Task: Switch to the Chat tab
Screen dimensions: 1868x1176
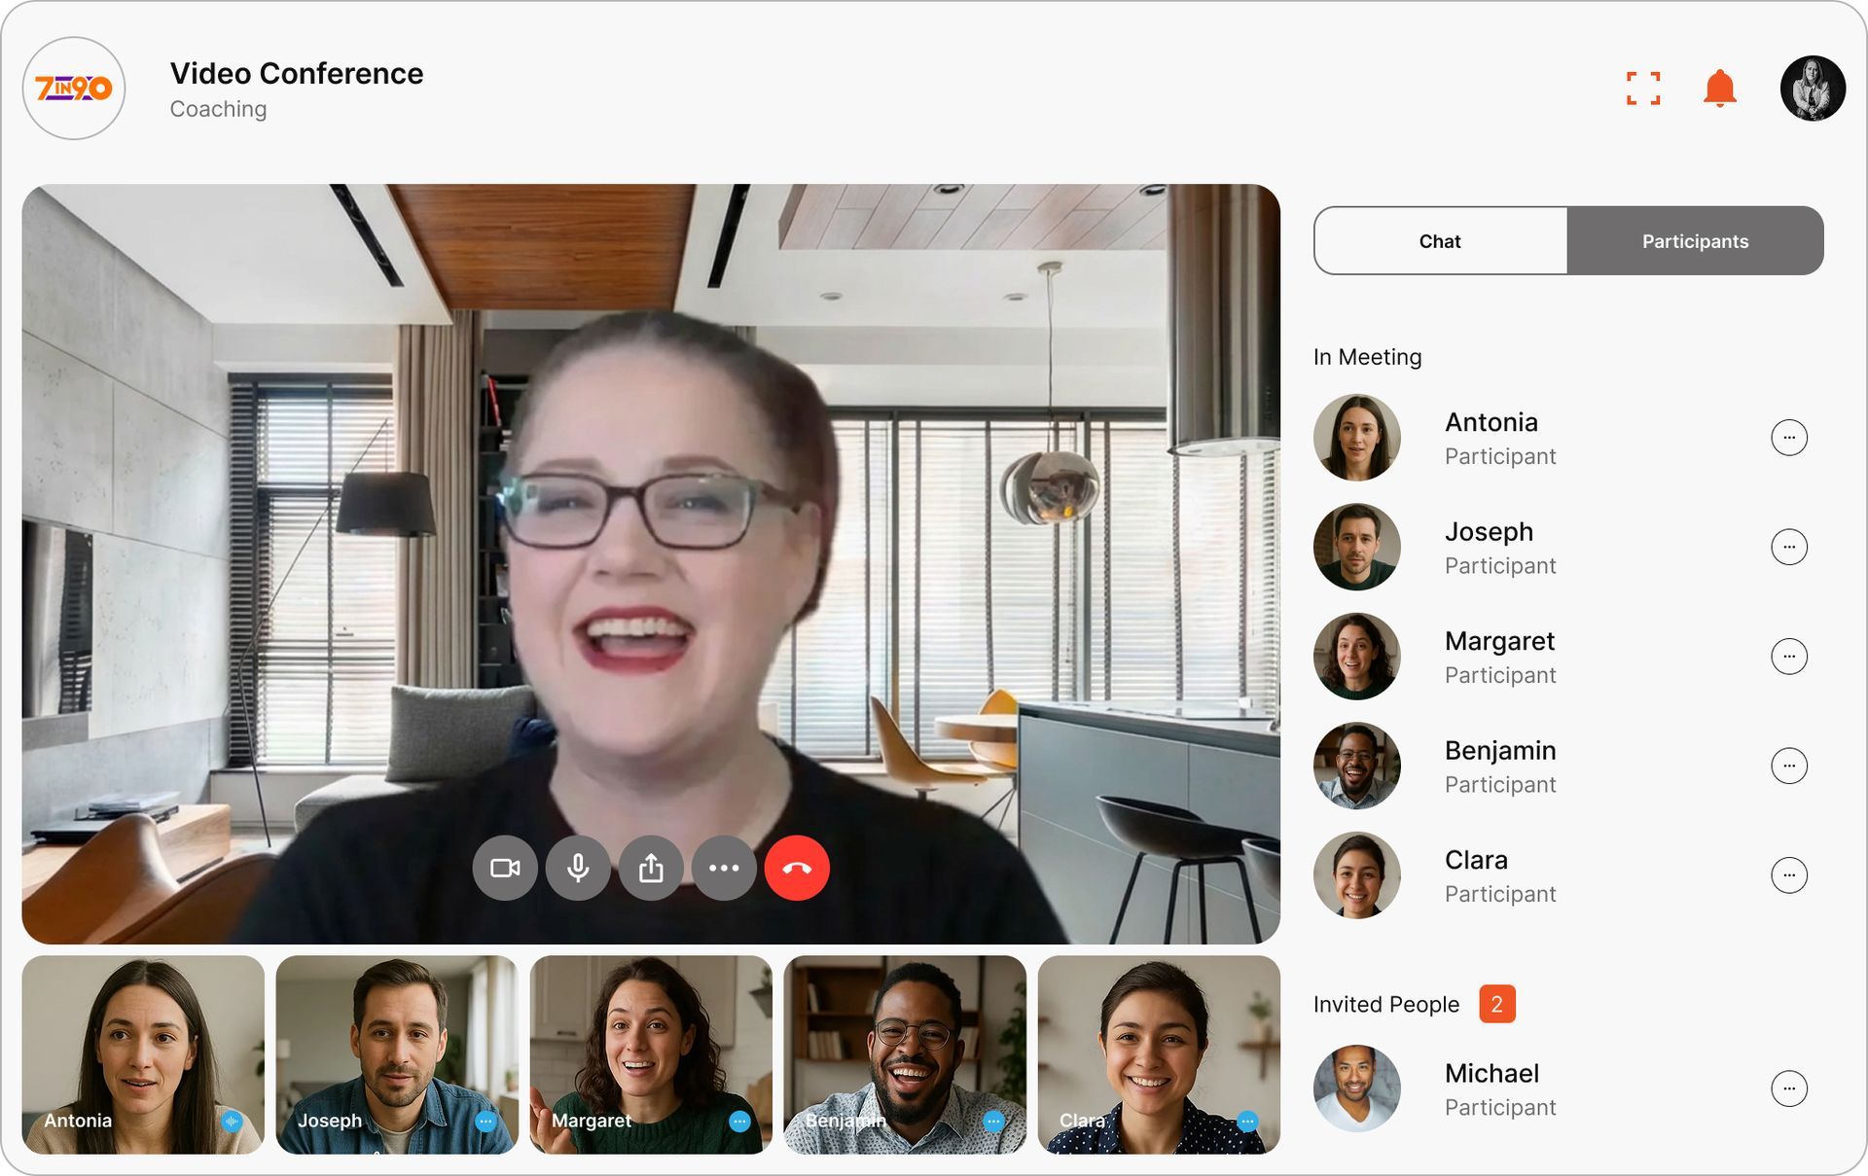Action: (x=1439, y=240)
